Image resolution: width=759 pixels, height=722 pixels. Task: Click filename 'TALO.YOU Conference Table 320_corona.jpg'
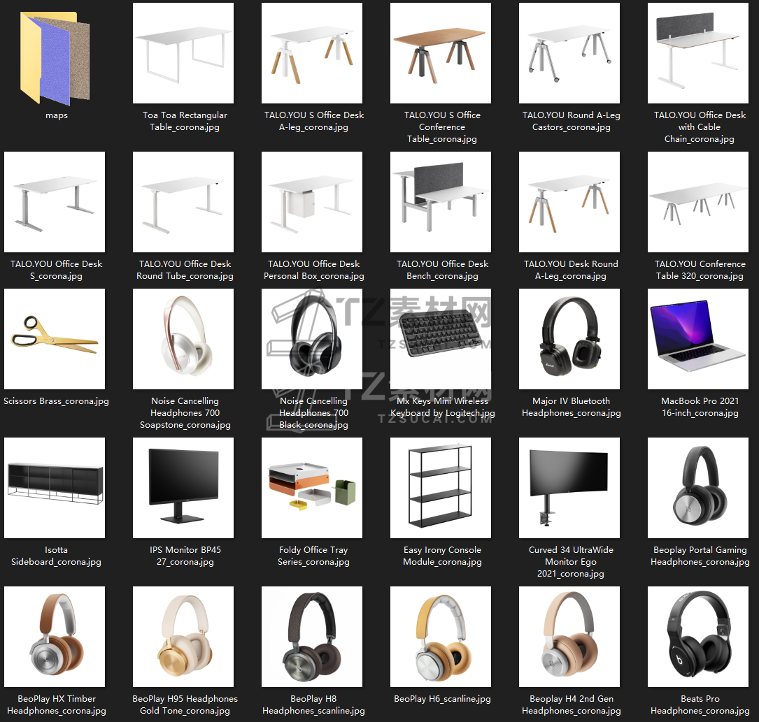pyautogui.click(x=700, y=270)
